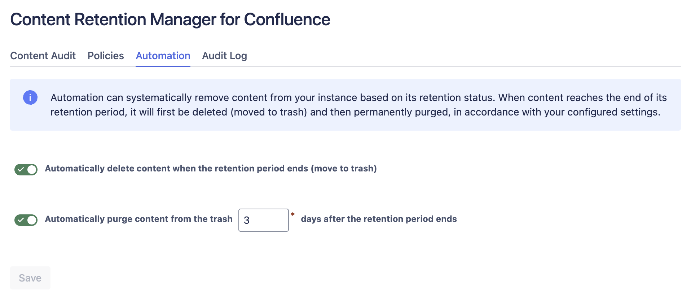Focus the purge days input field
Image resolution: width=691 pixels, height=301 pixels.
click(x=267, y=220)
